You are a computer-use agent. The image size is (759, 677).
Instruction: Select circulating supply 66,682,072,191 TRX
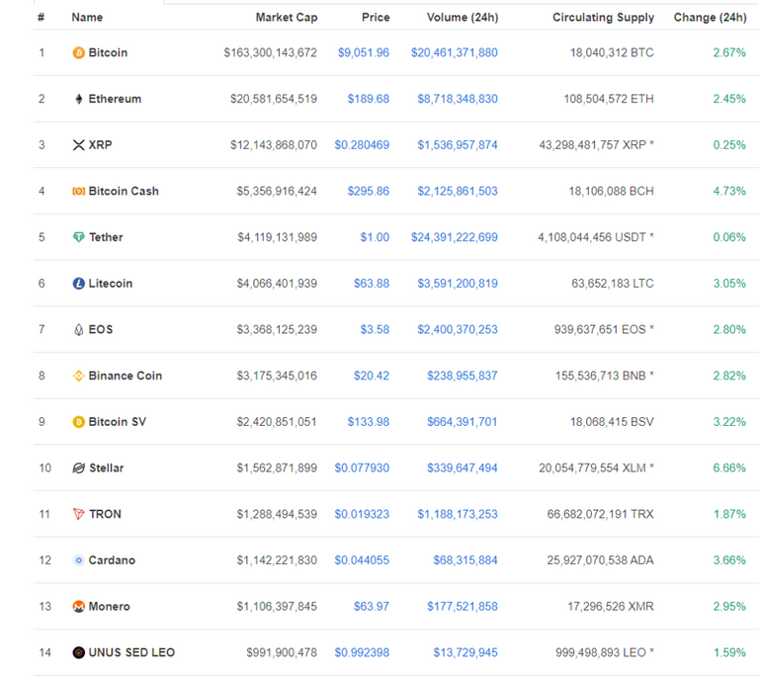click(x=600, y=514)
